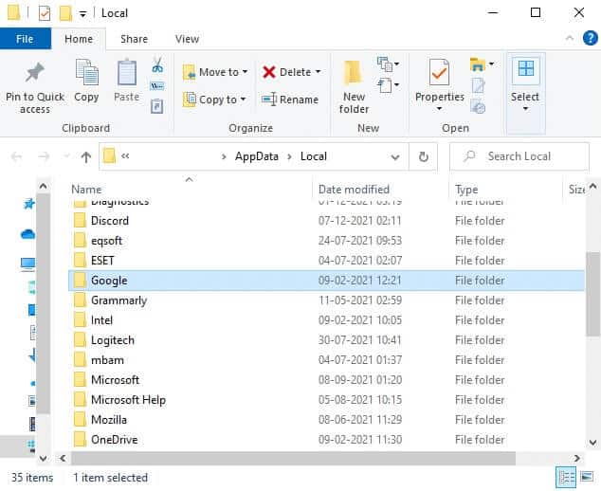
Task: Click the Properties checkmark icon
Action: point(439,72)
